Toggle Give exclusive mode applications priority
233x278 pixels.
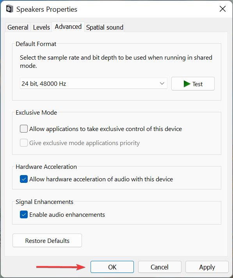click(24, 143)
